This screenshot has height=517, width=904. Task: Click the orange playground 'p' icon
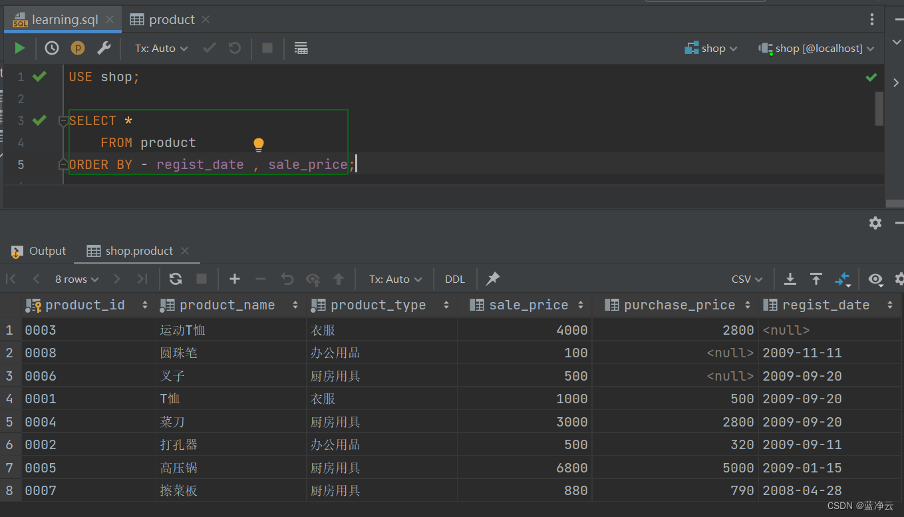(78, 48)
